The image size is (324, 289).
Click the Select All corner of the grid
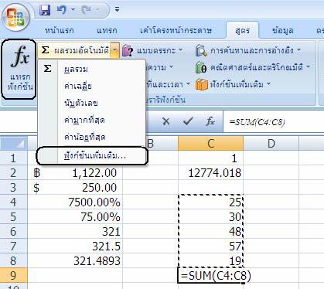coord(14,144)
